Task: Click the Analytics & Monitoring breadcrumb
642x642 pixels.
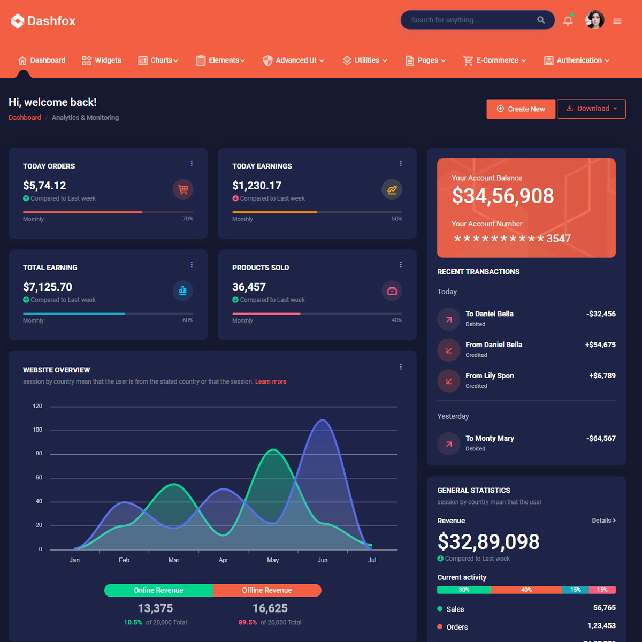Action: pos(85,118)
